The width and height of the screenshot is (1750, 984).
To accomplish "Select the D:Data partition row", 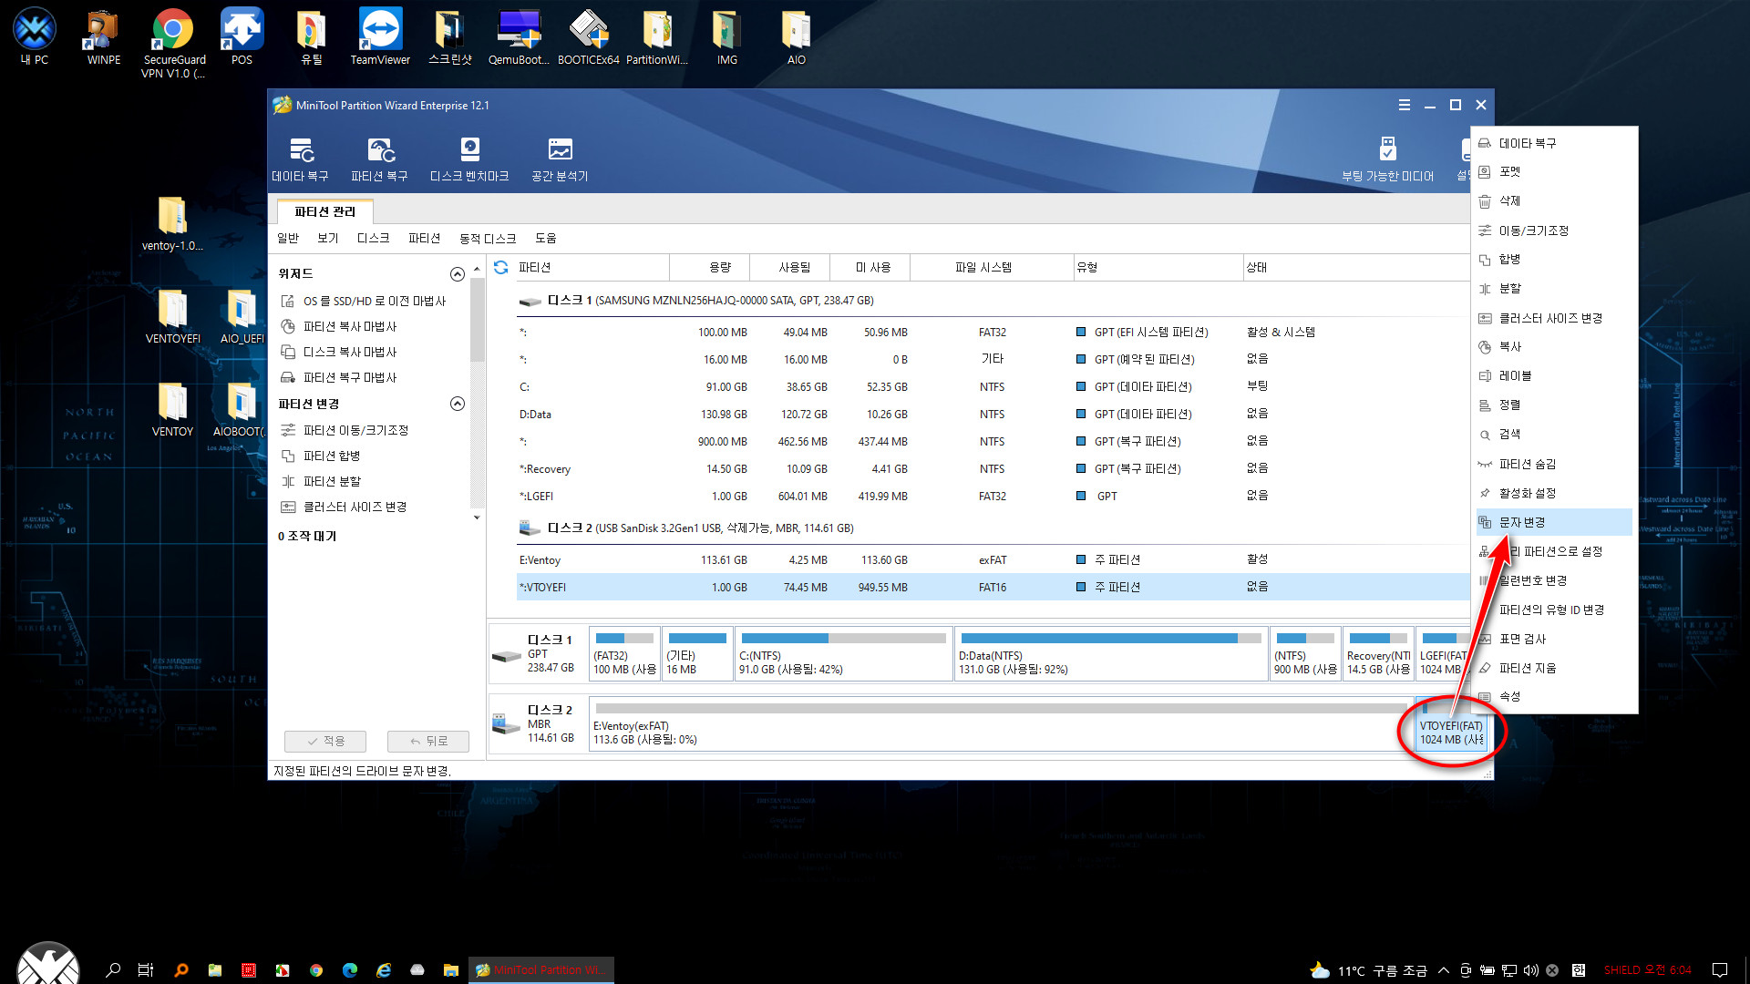I will [x=992, y=414].
